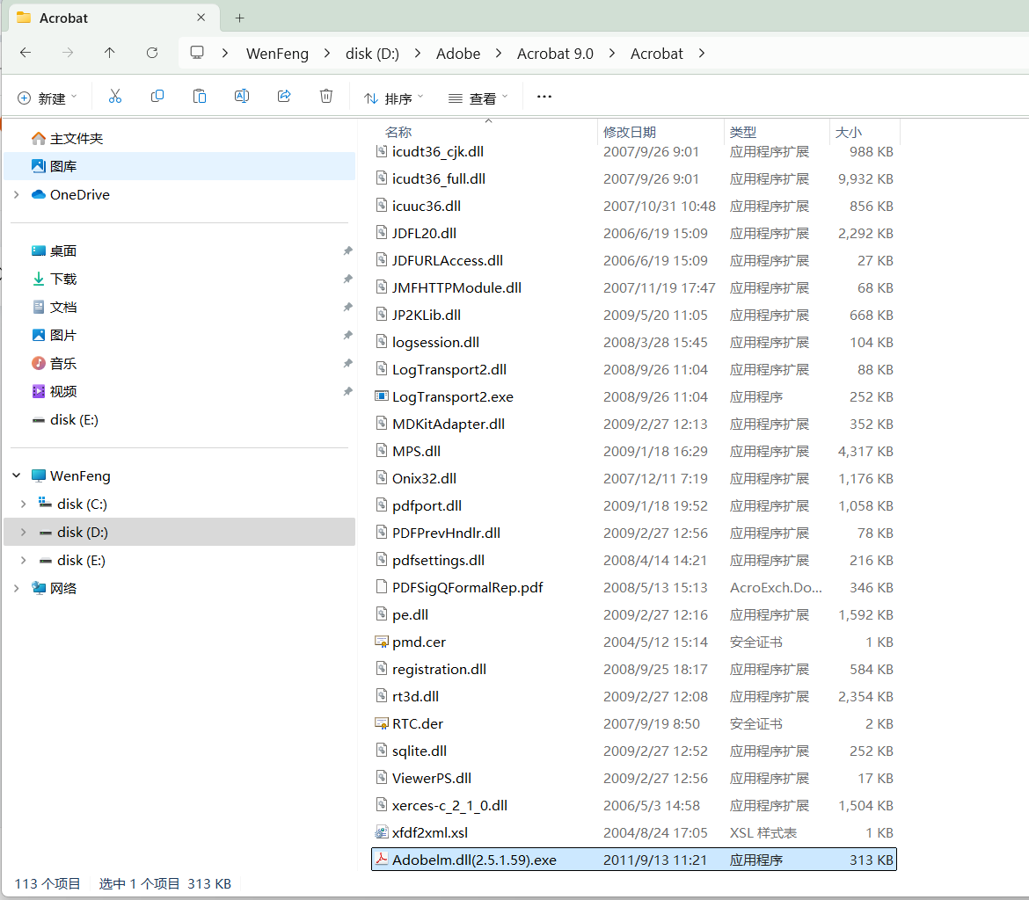Select file PDFSigQFormalRep.pdf
Viewport: 1029px width, 900px height.
pyautogui.click(x=634, y=588)
